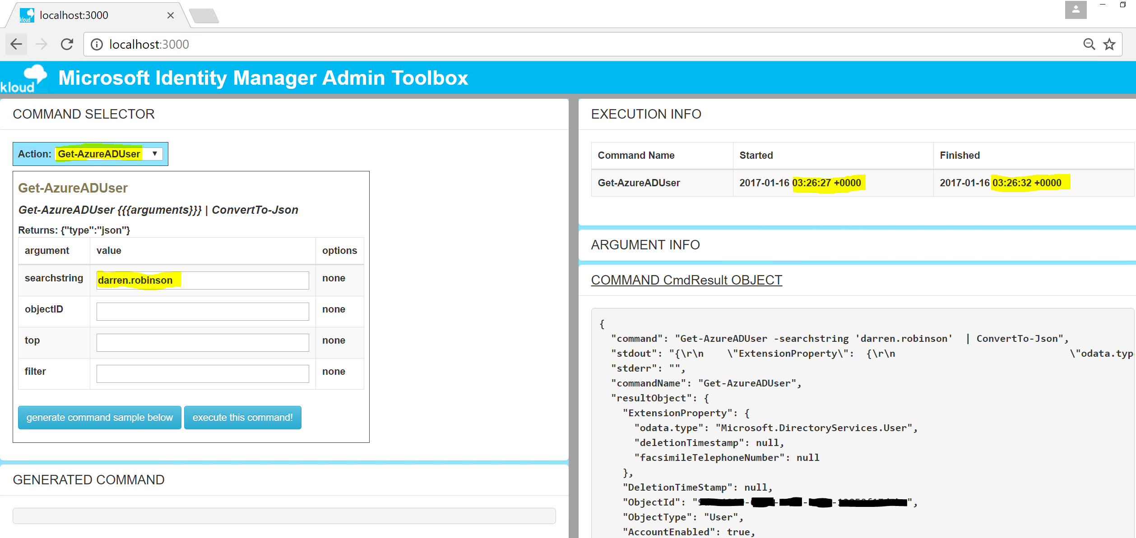This screenshot has height=538, width=1136.
Task: Click the browser address bar URL
Action: pos(149,44)
